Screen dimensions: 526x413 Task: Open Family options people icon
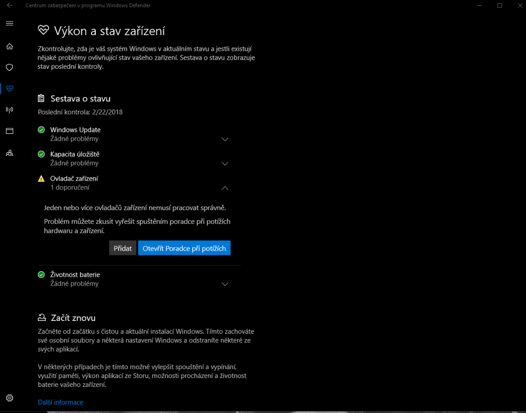click(x=9, y=153)
